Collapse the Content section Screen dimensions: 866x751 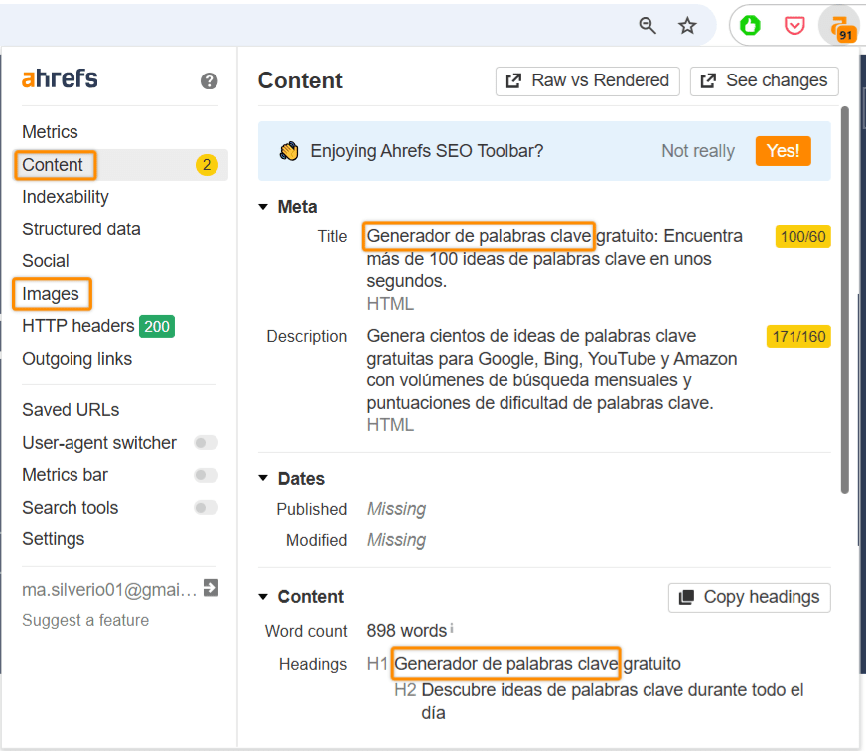[264, 597]
